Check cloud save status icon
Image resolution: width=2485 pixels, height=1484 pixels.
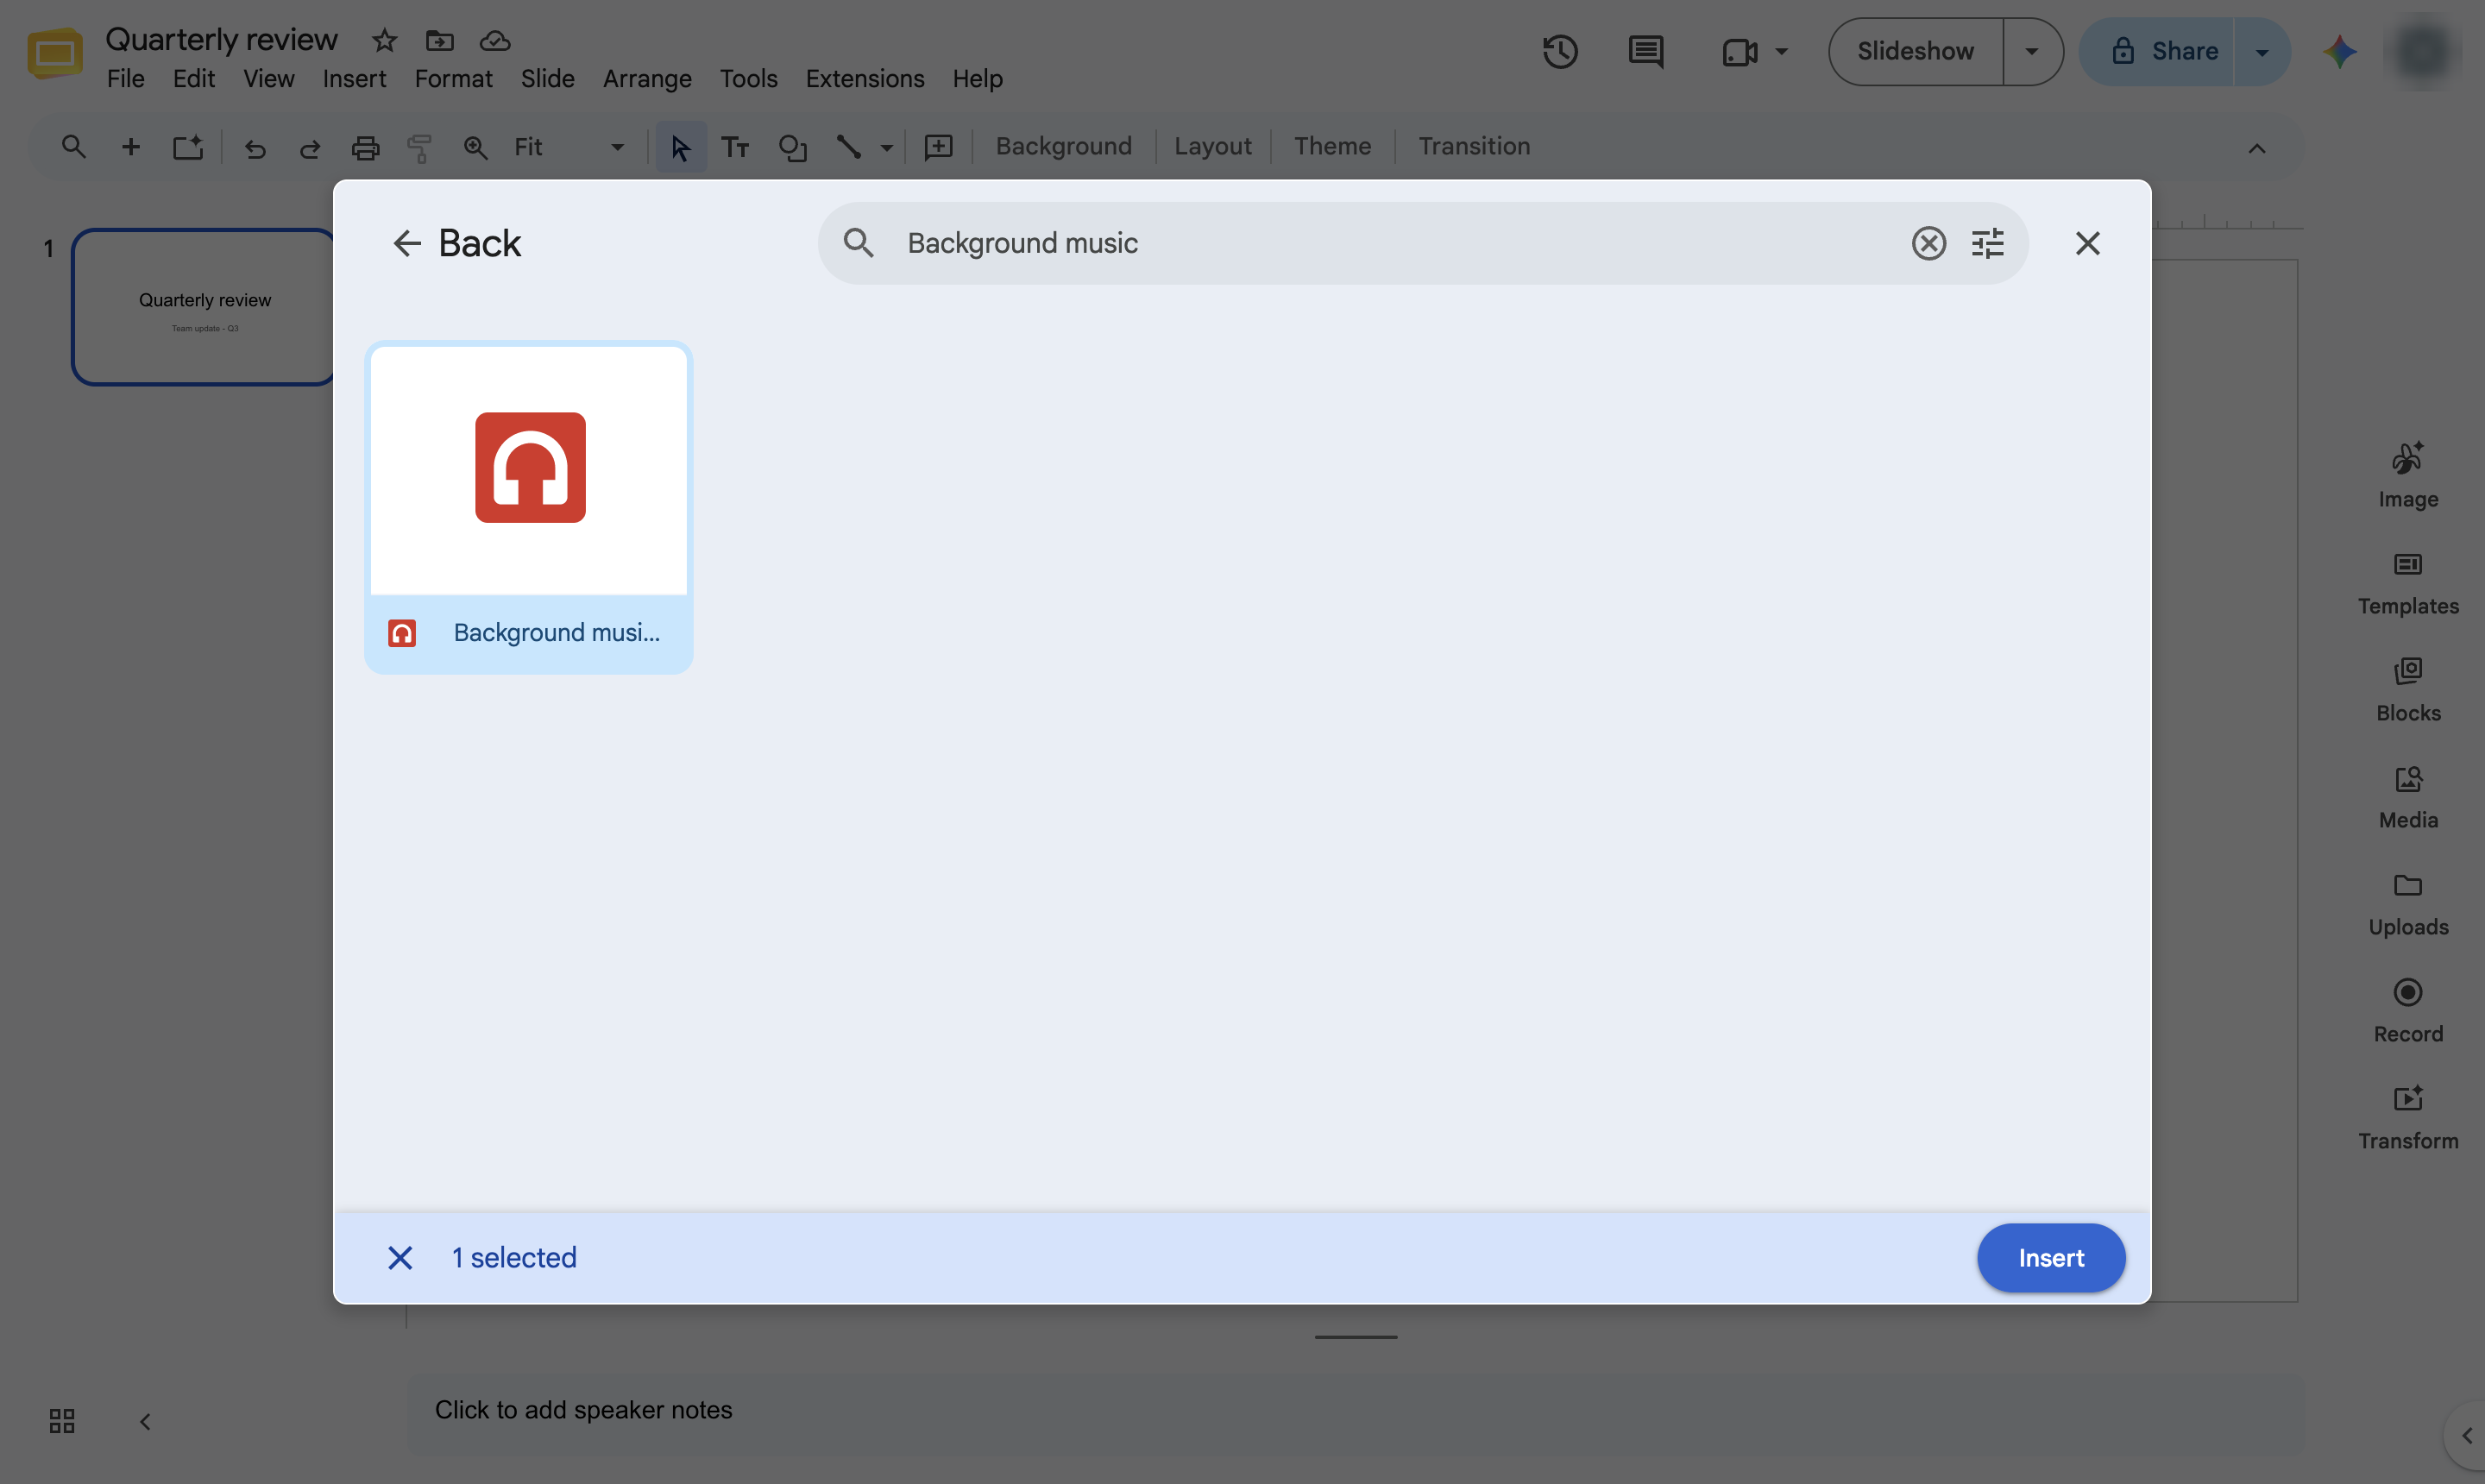click(495, 40)
